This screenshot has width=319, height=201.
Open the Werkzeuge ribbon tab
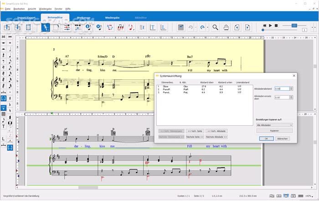83,18
